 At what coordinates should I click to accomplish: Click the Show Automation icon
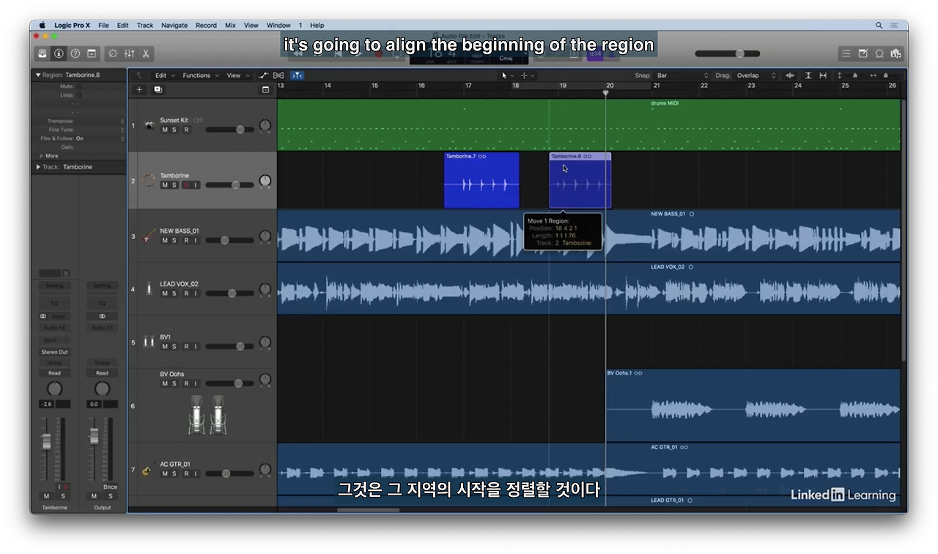[264, 75]
